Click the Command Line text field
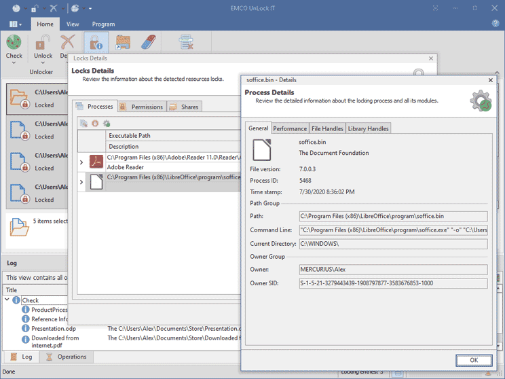 (x=393, y=230)
